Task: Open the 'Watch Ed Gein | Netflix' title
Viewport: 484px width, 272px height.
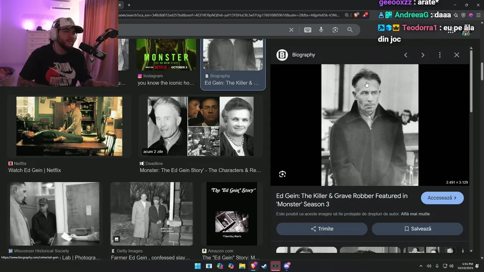Action: coord(35,170)
